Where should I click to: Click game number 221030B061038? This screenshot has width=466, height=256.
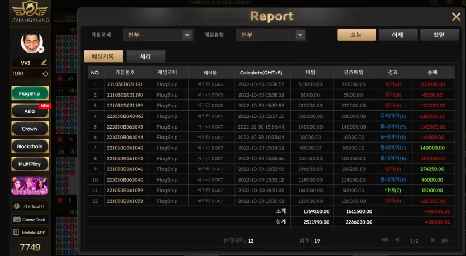tap(125, 201)
